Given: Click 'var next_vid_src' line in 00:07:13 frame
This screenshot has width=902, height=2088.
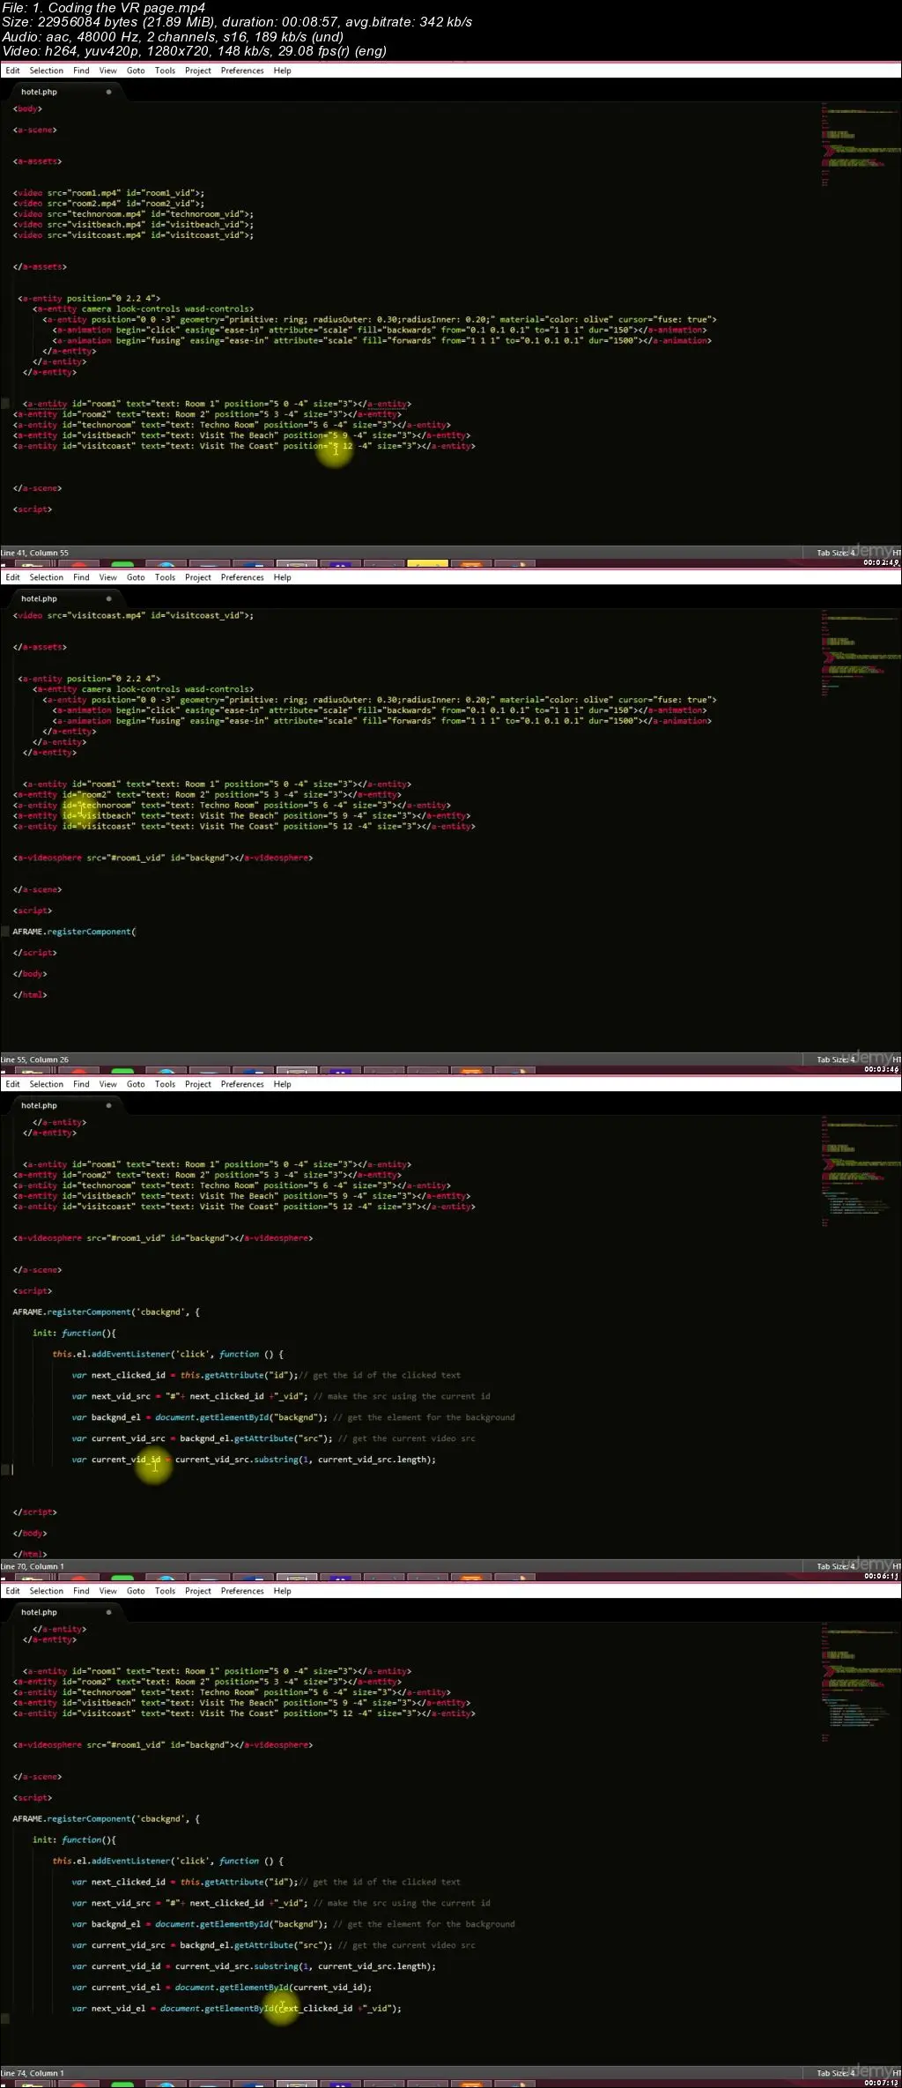Looking at the screenshot, I should pos(281,1903).
